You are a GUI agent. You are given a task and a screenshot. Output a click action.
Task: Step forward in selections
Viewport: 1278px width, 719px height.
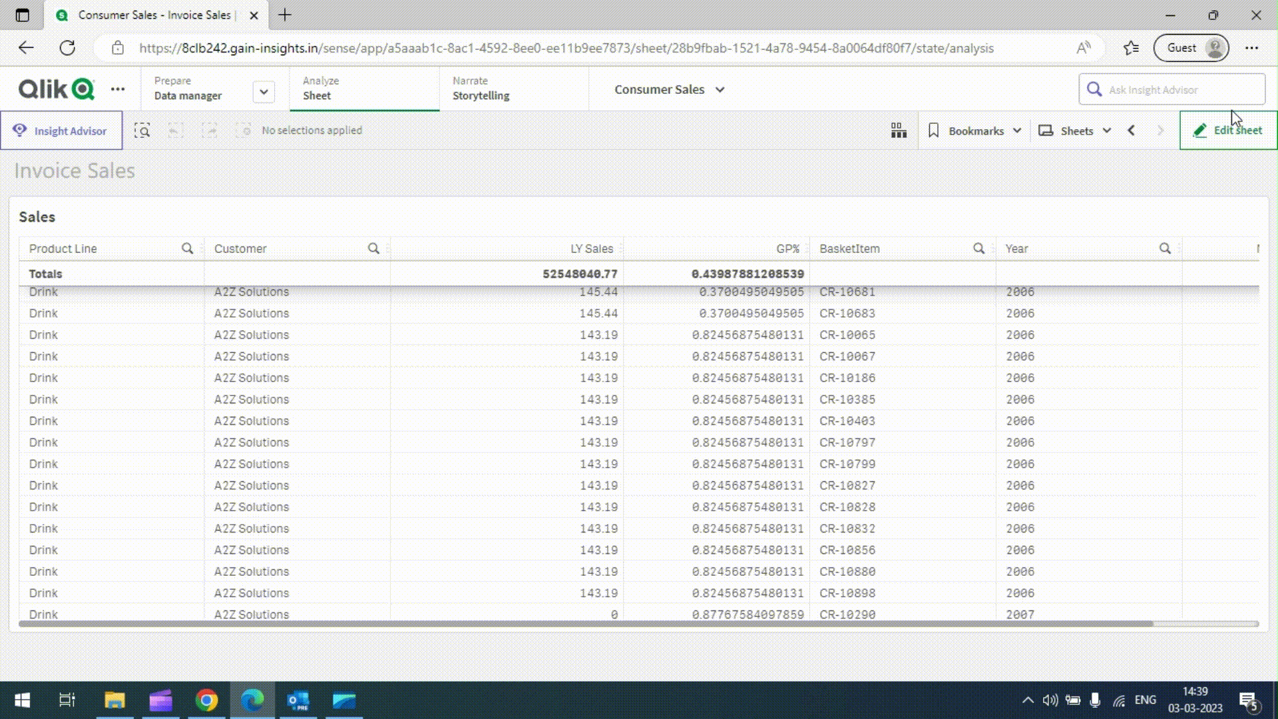(x=210, y=130)
